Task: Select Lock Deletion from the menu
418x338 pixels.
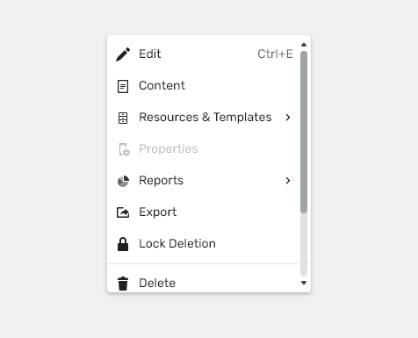Action: point(204,244)
